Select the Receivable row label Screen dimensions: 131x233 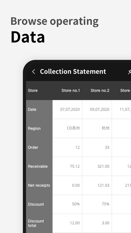[38, 166]
